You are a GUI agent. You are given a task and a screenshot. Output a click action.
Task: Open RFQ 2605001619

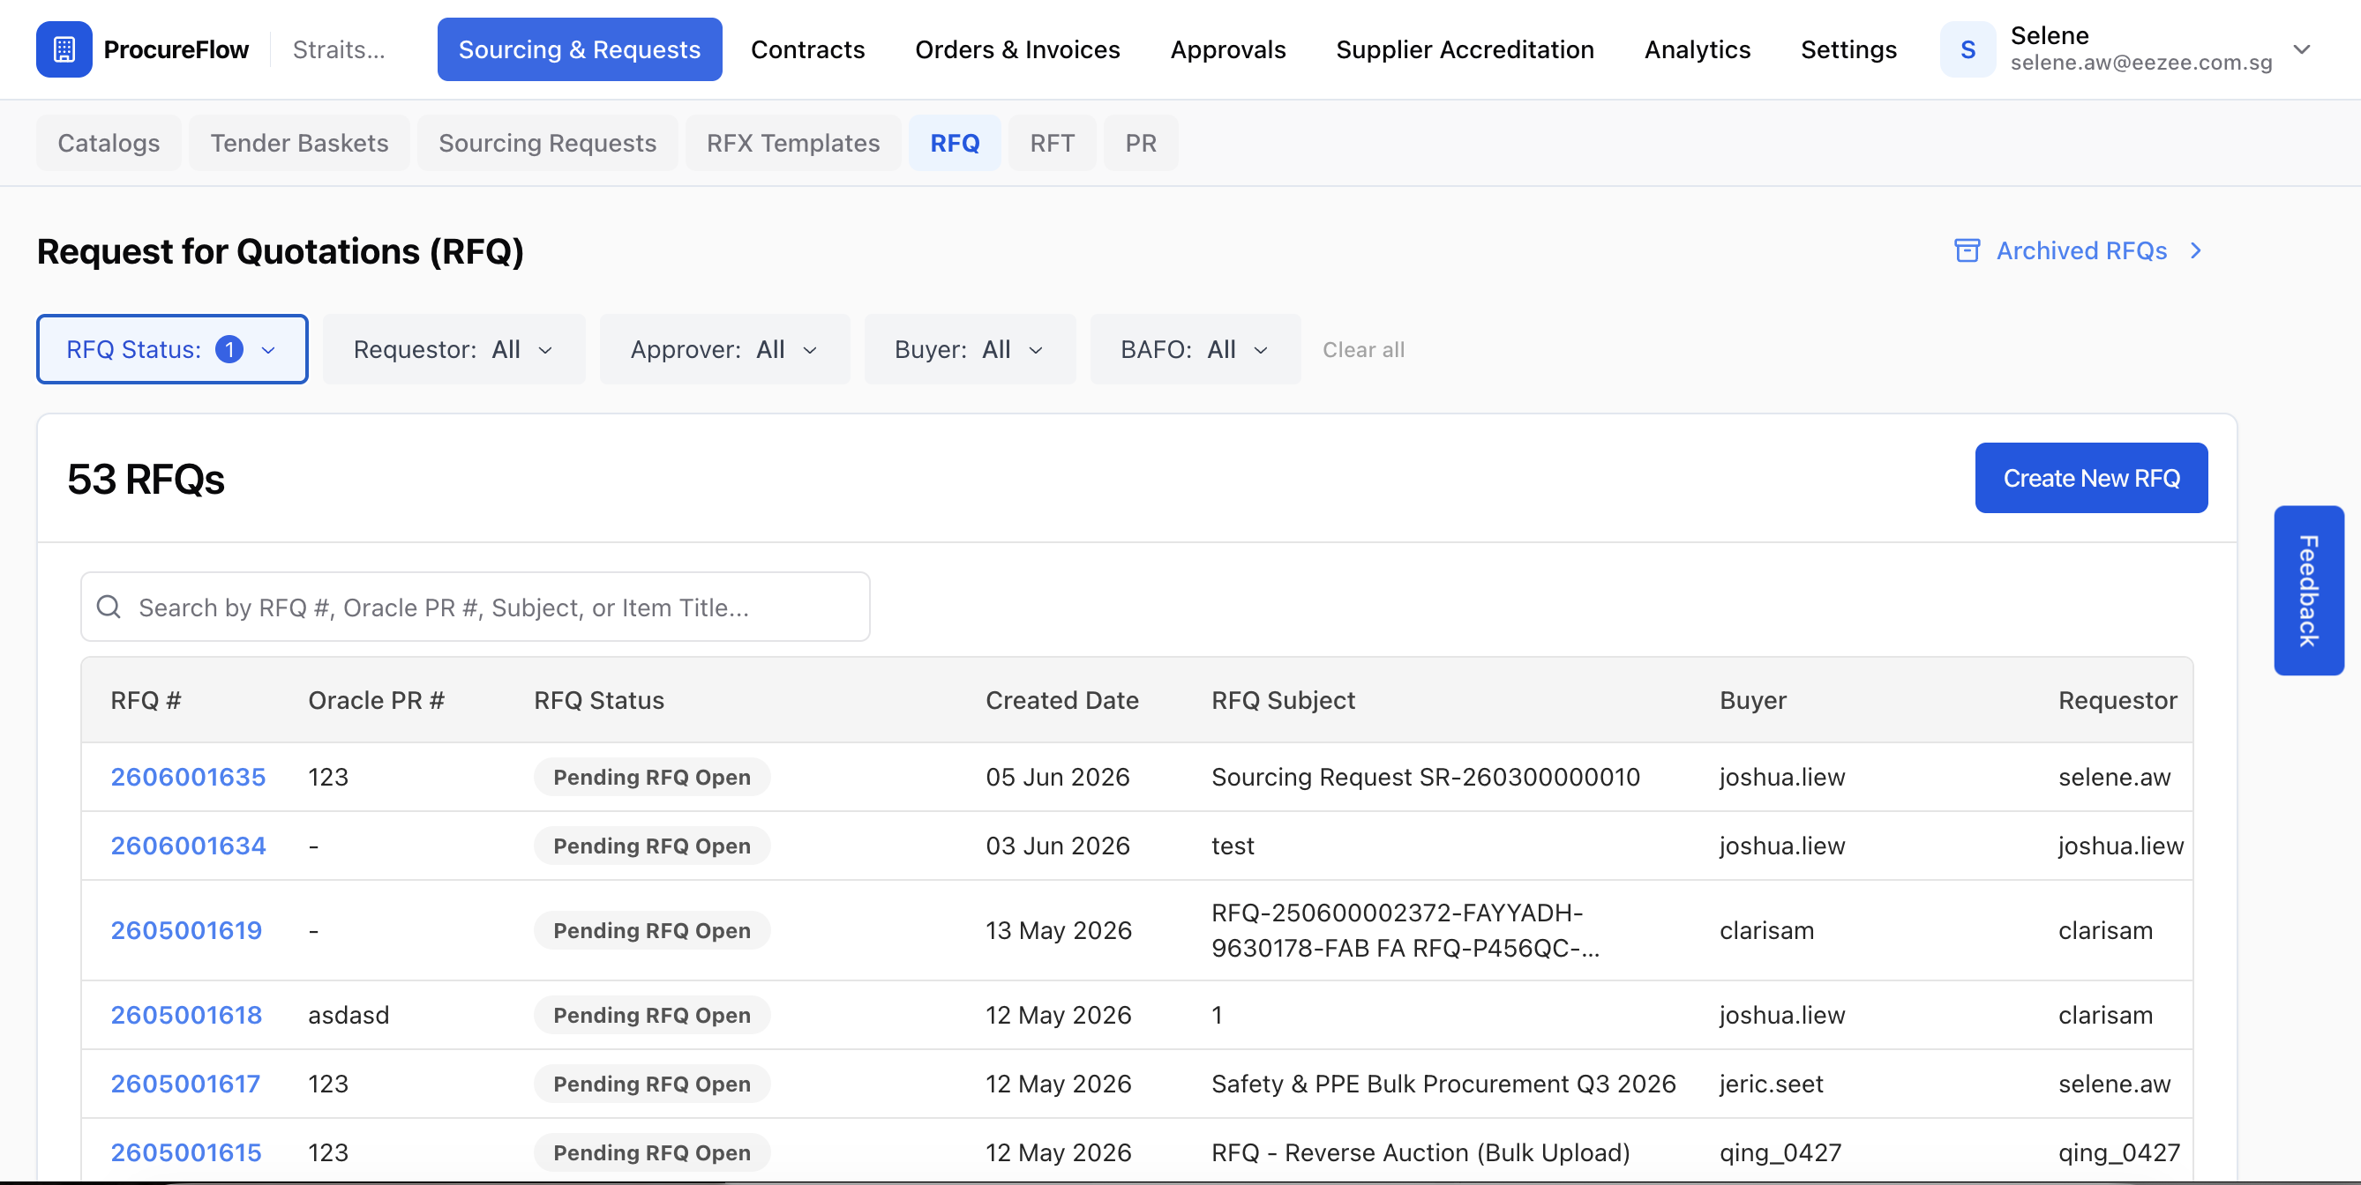pyautogui.click(x=186, y=930)
